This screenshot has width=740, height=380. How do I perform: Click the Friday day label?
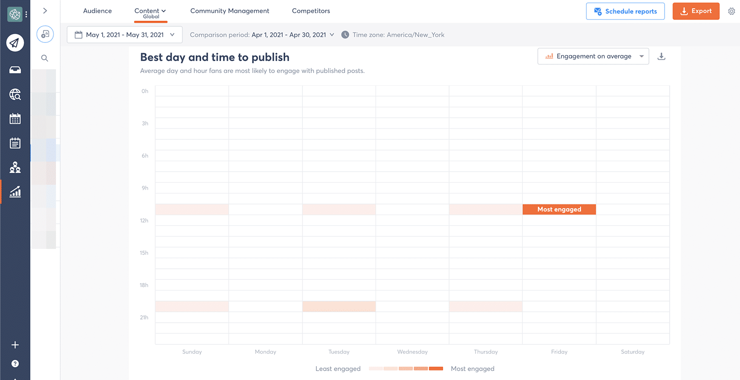point(559,352)
